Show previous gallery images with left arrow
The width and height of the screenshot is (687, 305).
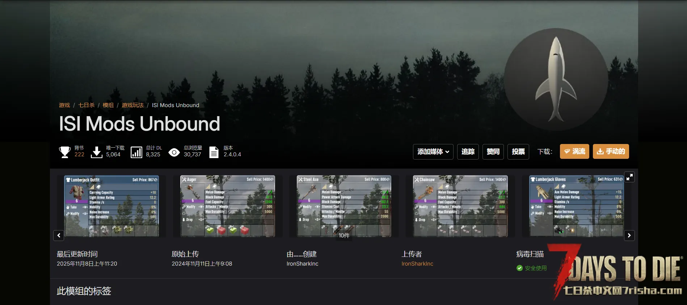click(x=59, y=236)
